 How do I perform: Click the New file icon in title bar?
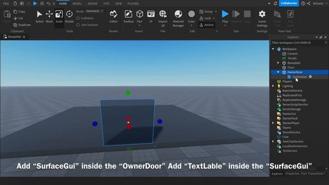[x=15, y=4]
